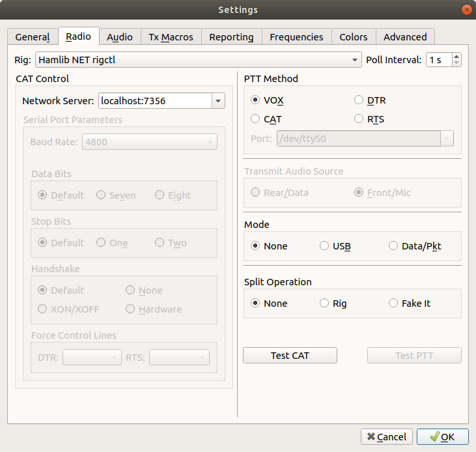The image size is (476, 452).
Task: Select the RTS PTT option
Action: coord(359,119)
